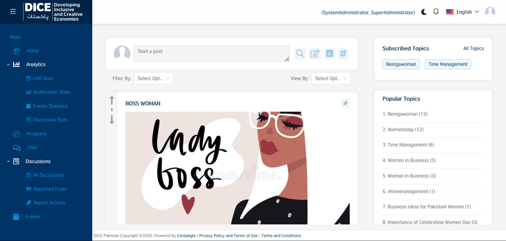Open the BOSS WOMAN post title
Viewport: 506px width, 241px height.
point(143,104)
